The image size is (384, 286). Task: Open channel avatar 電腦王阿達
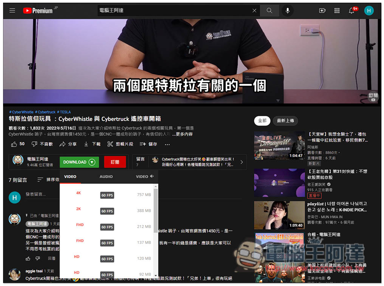coord(18,160)
